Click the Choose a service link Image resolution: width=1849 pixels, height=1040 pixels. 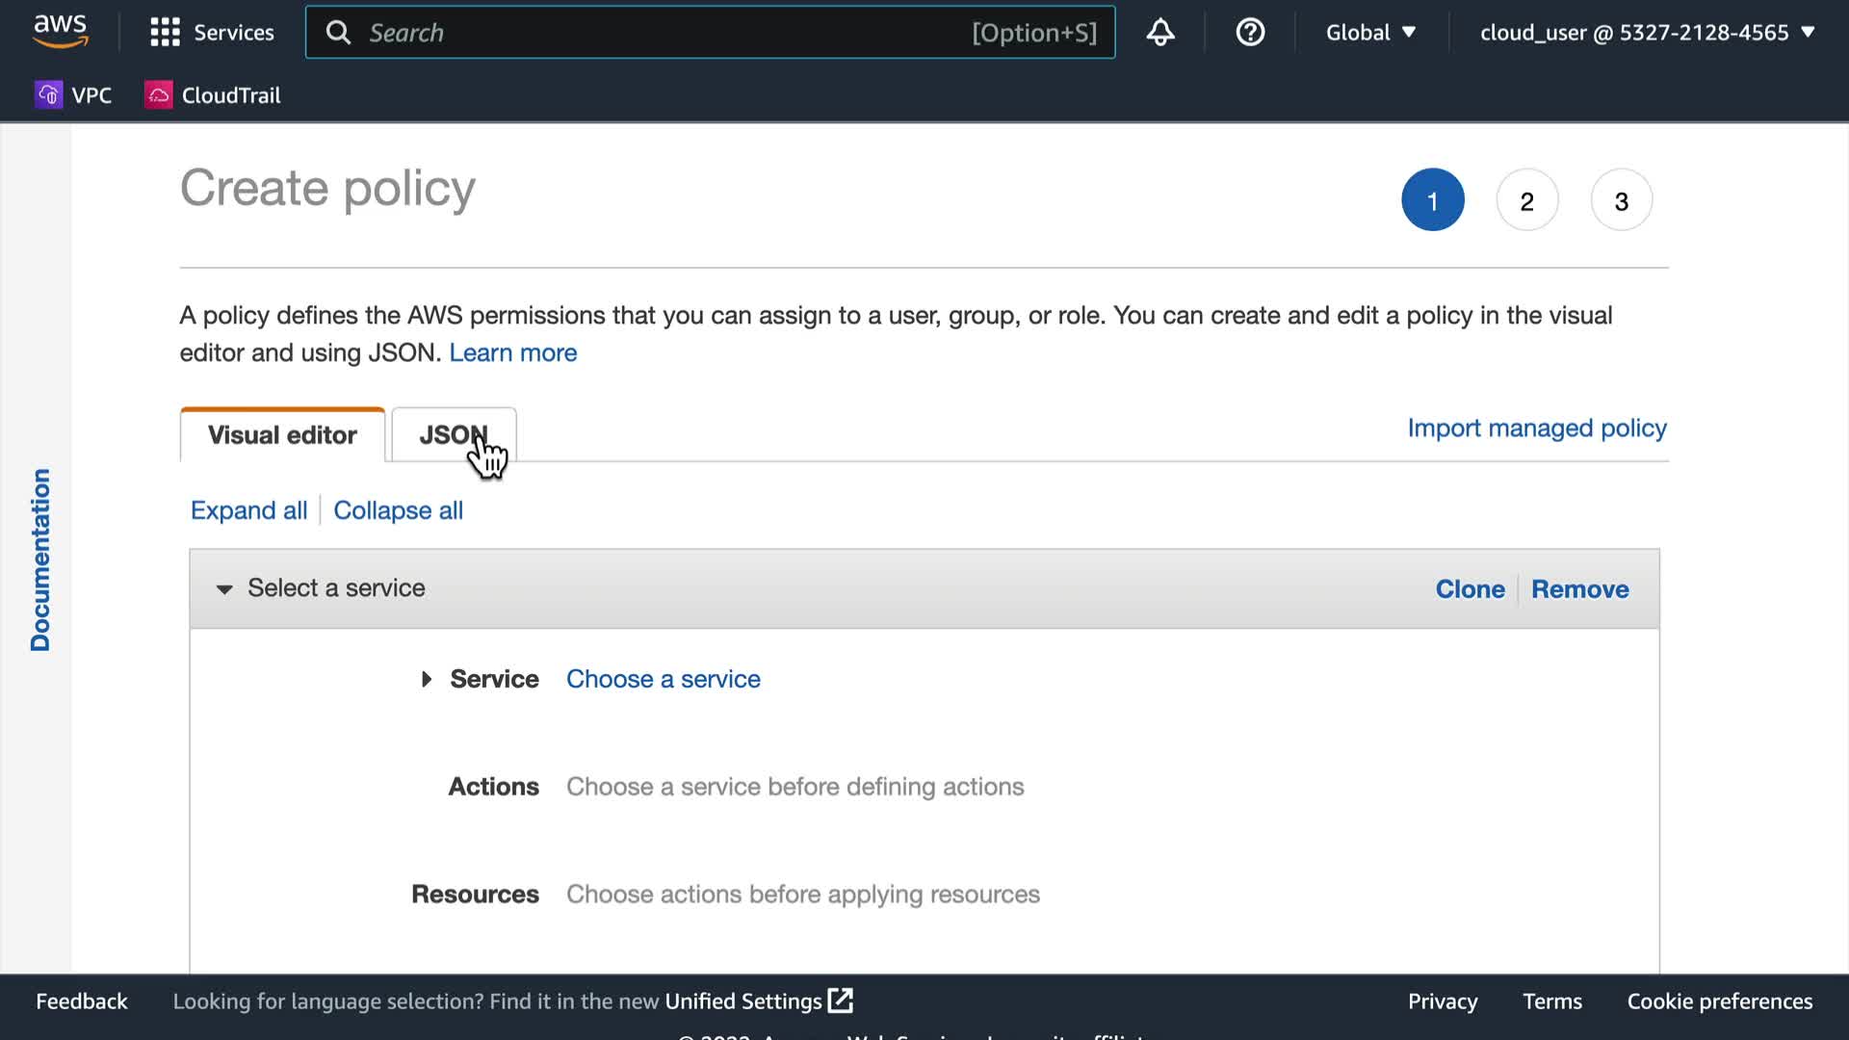coord(663,679)
